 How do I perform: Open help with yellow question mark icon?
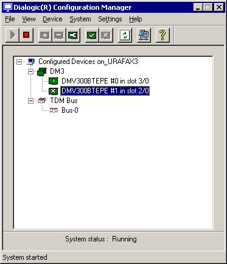point(162,35)
